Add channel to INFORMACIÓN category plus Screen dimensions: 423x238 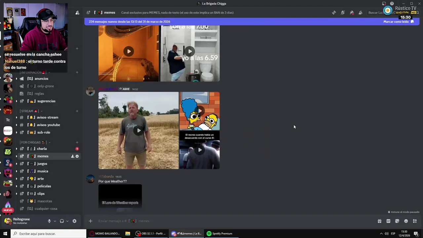pos(77,72)
